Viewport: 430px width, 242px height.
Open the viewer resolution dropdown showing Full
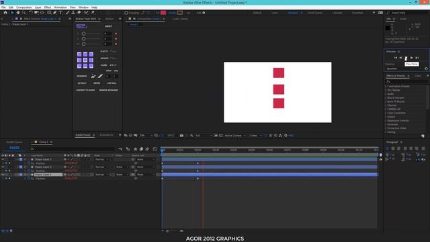click(x=204, y=135)
